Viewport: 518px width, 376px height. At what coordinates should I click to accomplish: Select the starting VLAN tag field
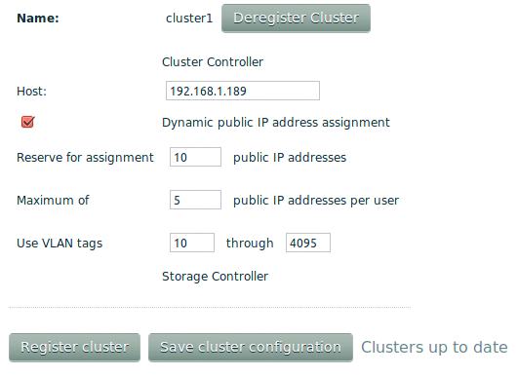[x=192, y=243]
